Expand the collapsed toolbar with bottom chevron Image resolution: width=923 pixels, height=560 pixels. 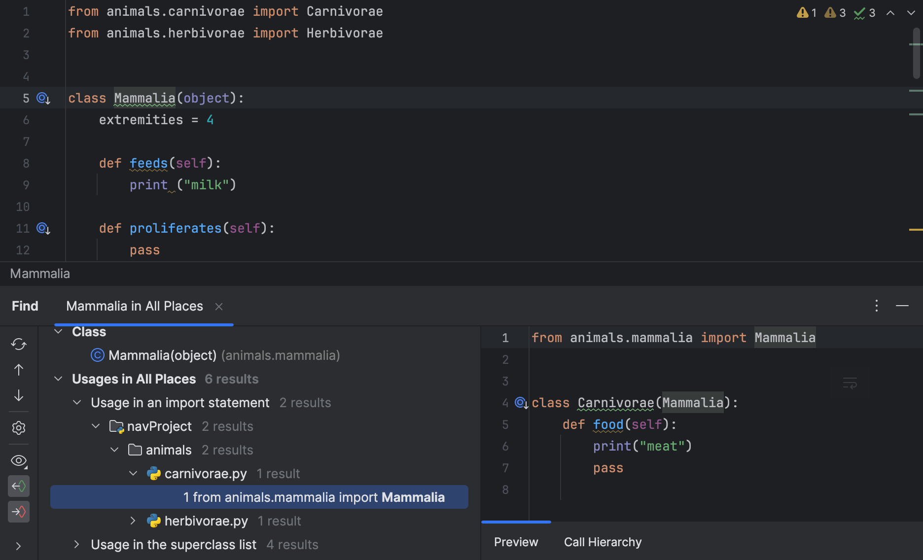tap(19, 546)
